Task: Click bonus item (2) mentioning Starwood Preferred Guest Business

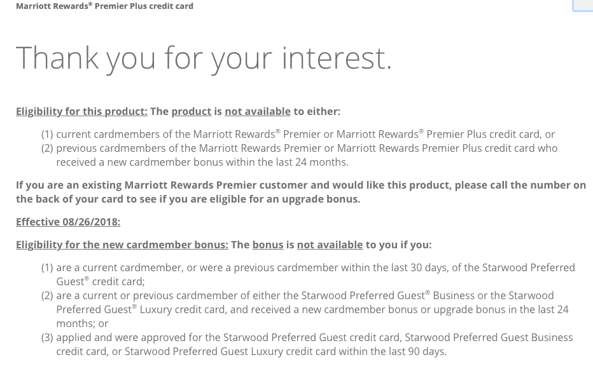Action: (x=305, y=309)
